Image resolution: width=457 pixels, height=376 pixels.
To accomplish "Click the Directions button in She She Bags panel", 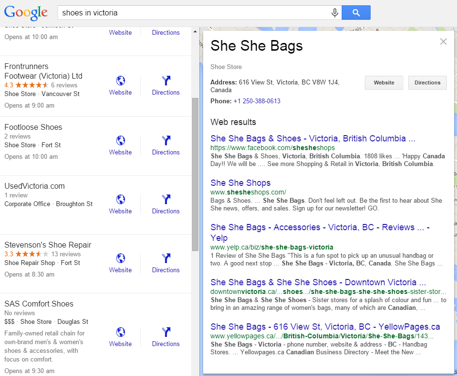I will (427, 83).
